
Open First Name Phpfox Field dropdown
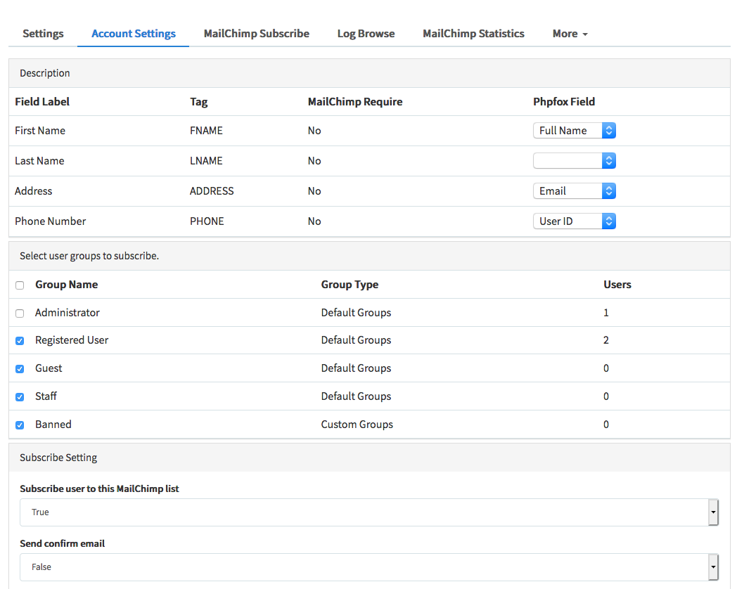coord(574,131)
